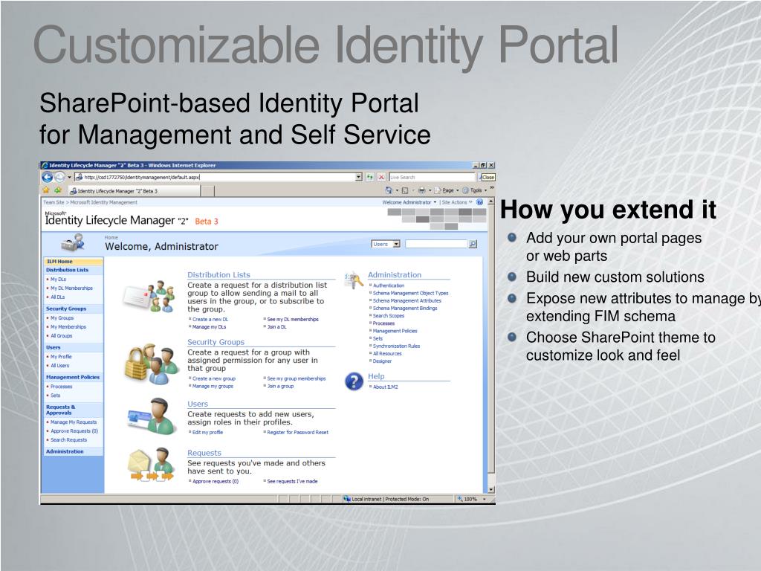Click the magnifier search button in the portal

click(473, 244)
